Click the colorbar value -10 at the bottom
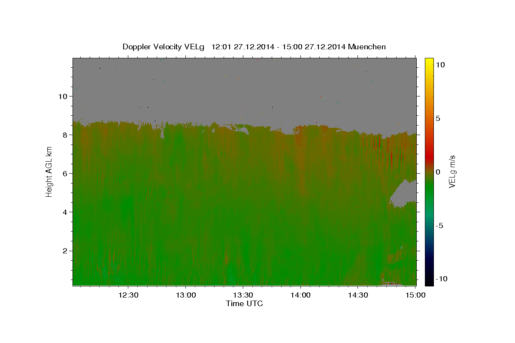Image resolution: width=515 pixels, height=343 pixels. point(441,279)
